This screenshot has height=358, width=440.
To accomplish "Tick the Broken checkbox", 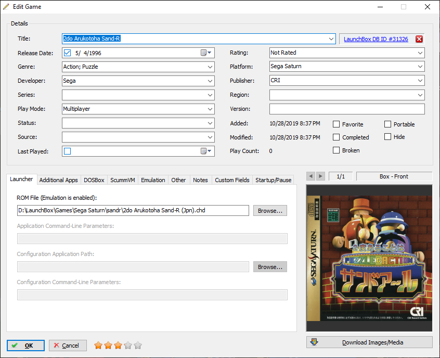I will click(x=336, y=150).
